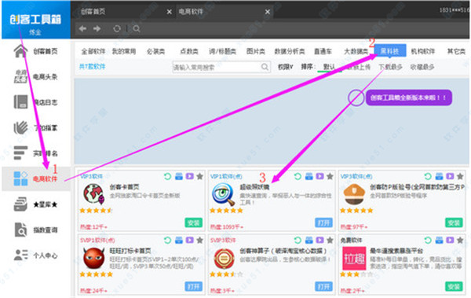Click 打开 button on the 超级照妖镜 card
Image resolution: width=471 pixels, height=298 pixels.
pos(323,223)
